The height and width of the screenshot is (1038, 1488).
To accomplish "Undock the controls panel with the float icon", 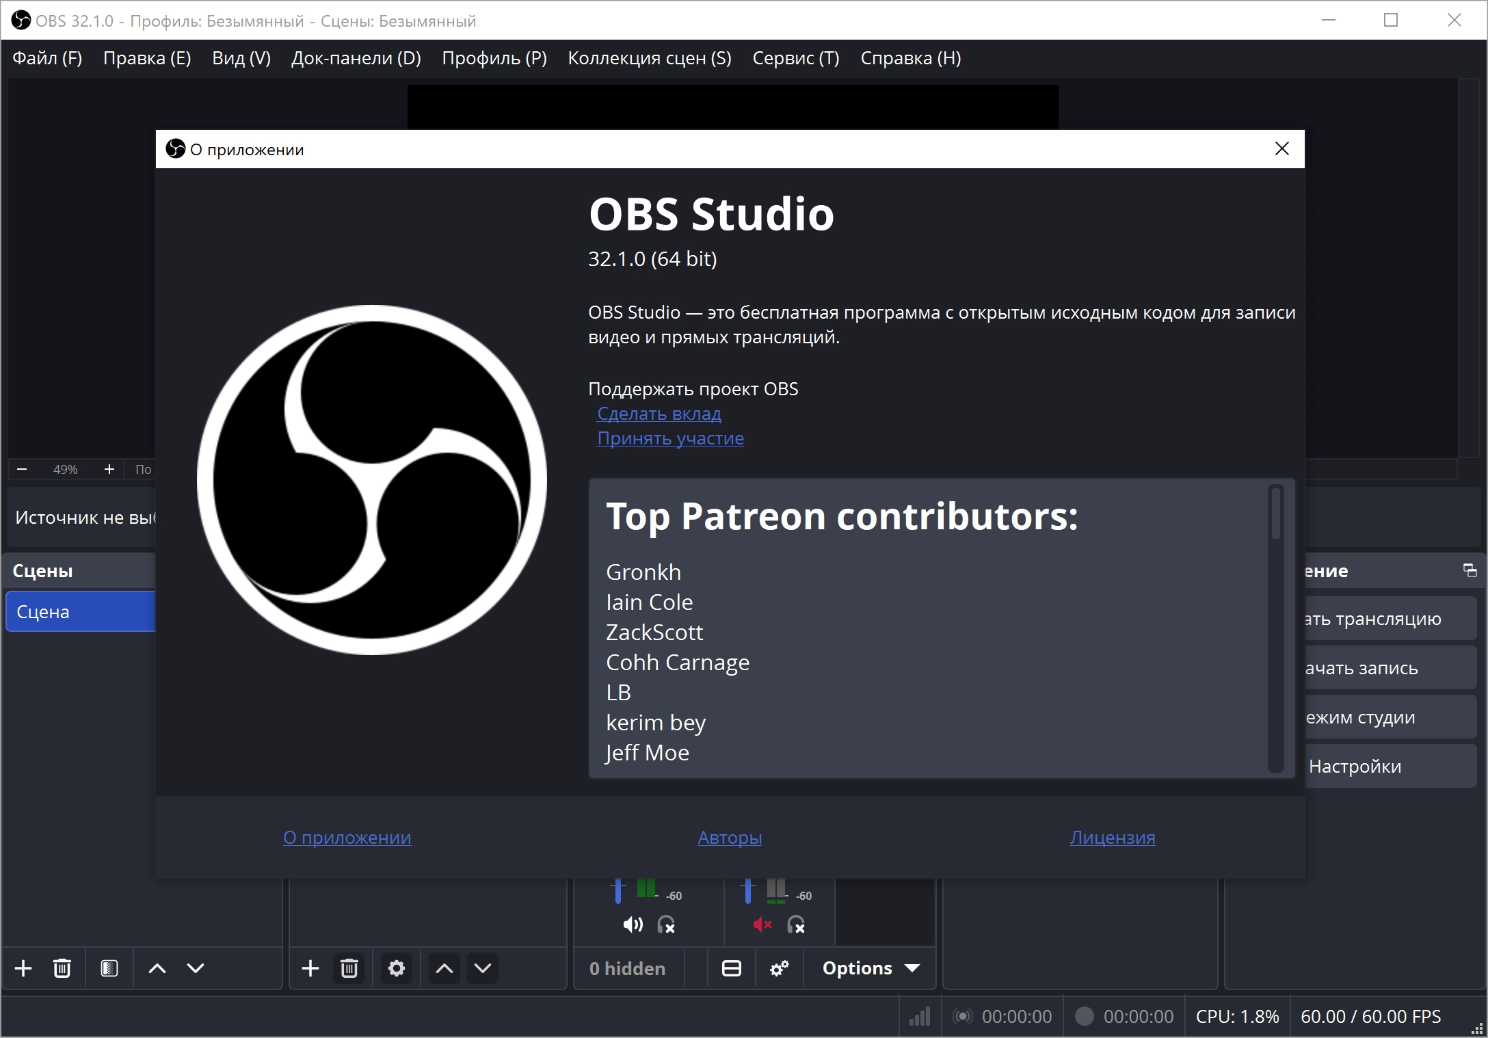I will pos(1470,570).
